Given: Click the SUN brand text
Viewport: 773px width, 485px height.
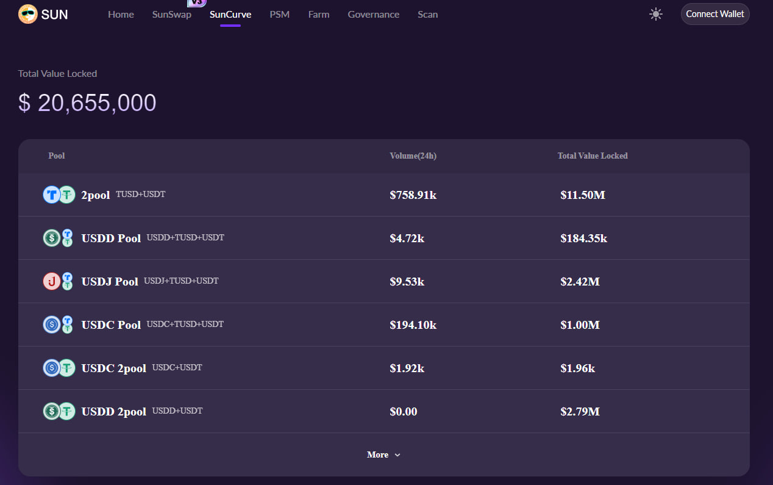Looking at the screenshot, I should (x=55, y=14).
